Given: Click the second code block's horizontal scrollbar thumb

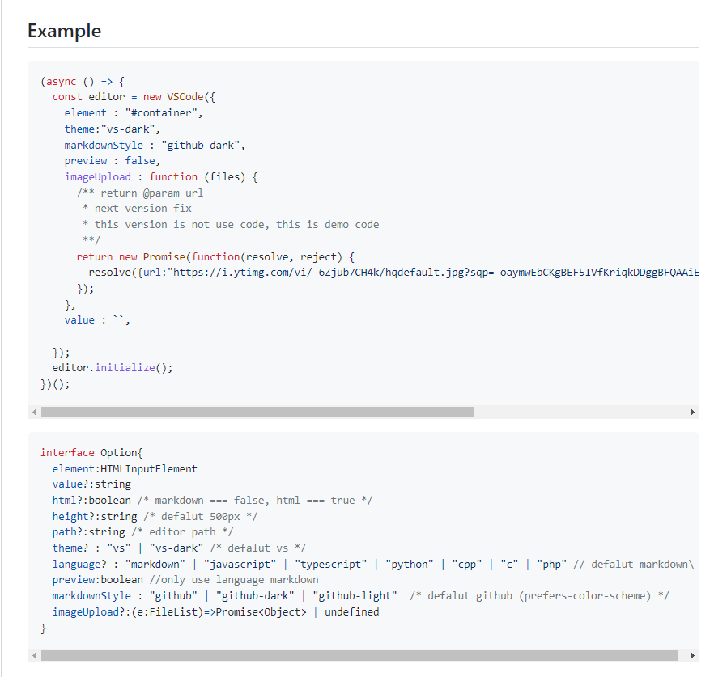Looking at the screenshot, I should coord(359,656).
